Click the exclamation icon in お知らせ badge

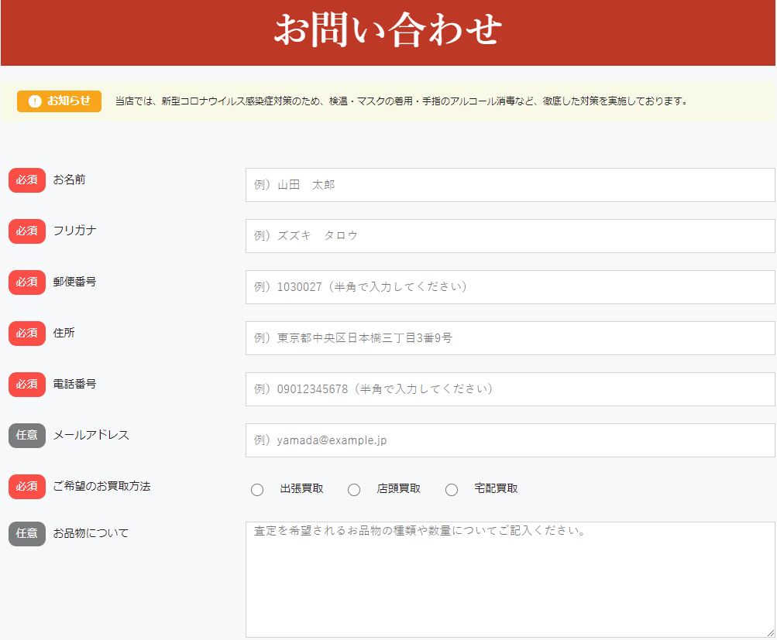pos(35,101)
